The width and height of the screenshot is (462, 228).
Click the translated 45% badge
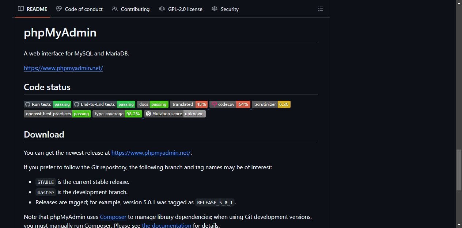click(189, 104)
